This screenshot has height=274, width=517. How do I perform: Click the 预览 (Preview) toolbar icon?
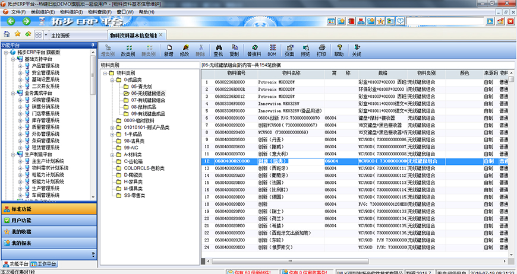coord(305,49)
